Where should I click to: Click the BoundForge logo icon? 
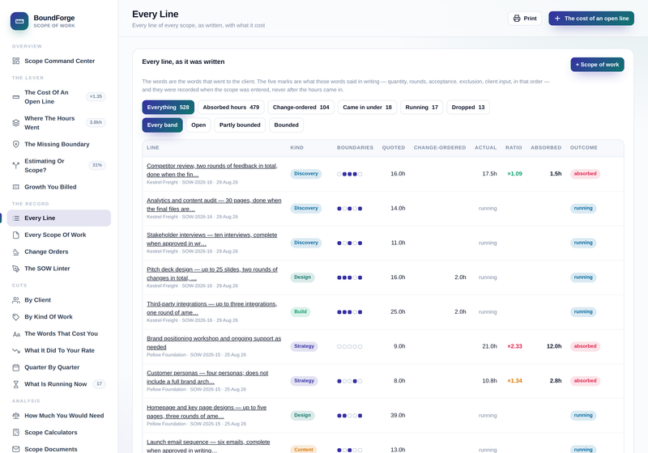[19, 21]
